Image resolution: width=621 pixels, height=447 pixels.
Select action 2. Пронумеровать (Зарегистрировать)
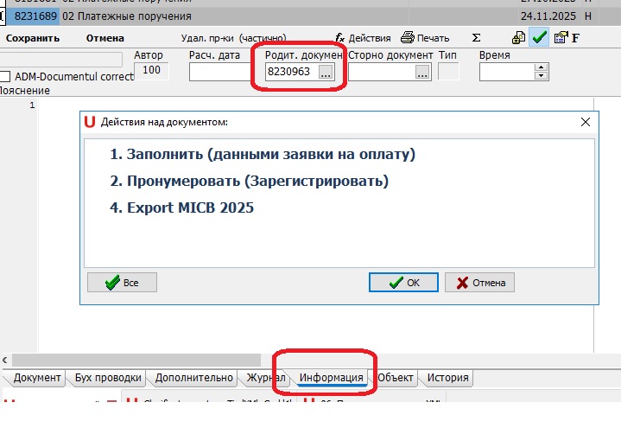249,182
